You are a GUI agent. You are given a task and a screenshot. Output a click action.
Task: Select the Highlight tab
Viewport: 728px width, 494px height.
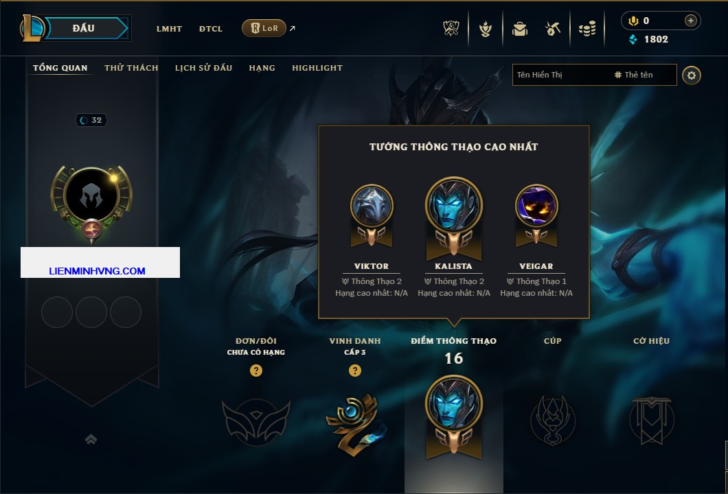coord(317,68)
